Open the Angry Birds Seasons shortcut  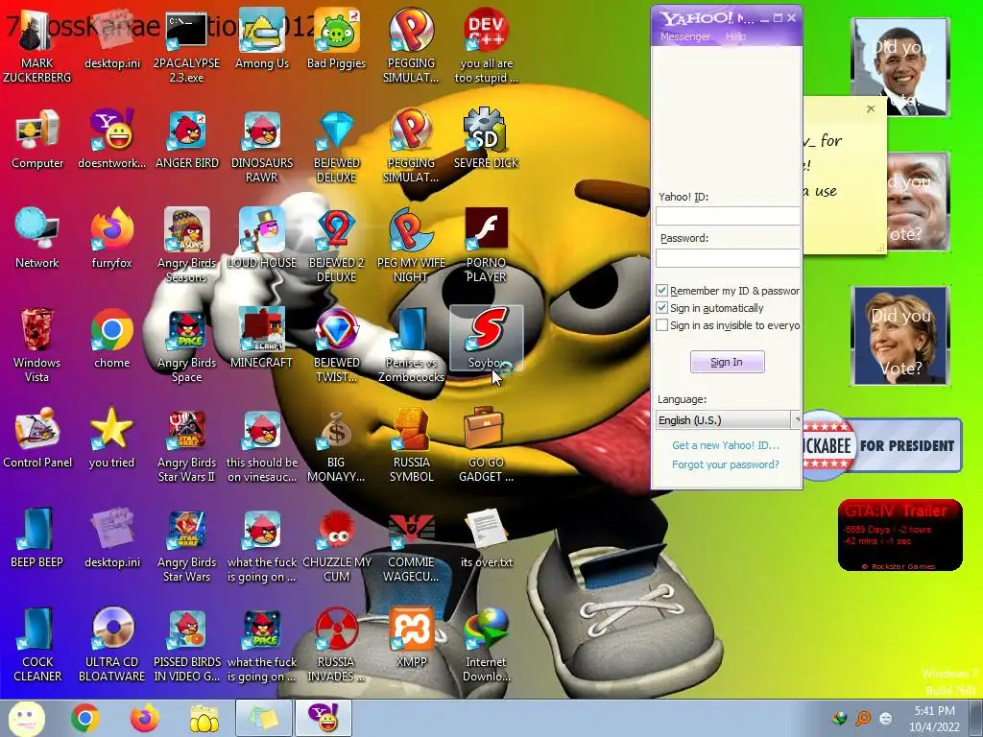point(186,245)
